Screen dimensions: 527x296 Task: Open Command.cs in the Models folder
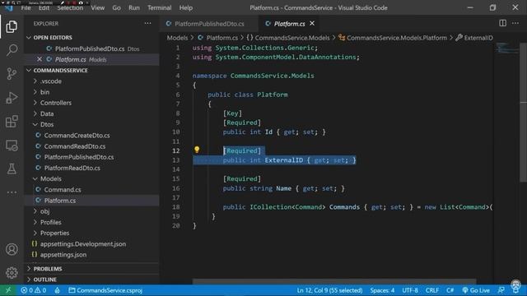(x=63, y=190)
